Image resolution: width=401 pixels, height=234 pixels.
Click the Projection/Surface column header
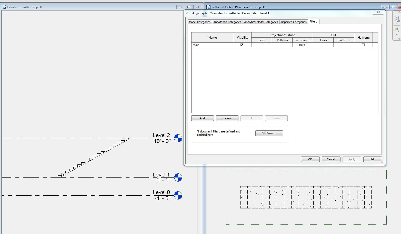pyautogui.click(x=282, y=35)
